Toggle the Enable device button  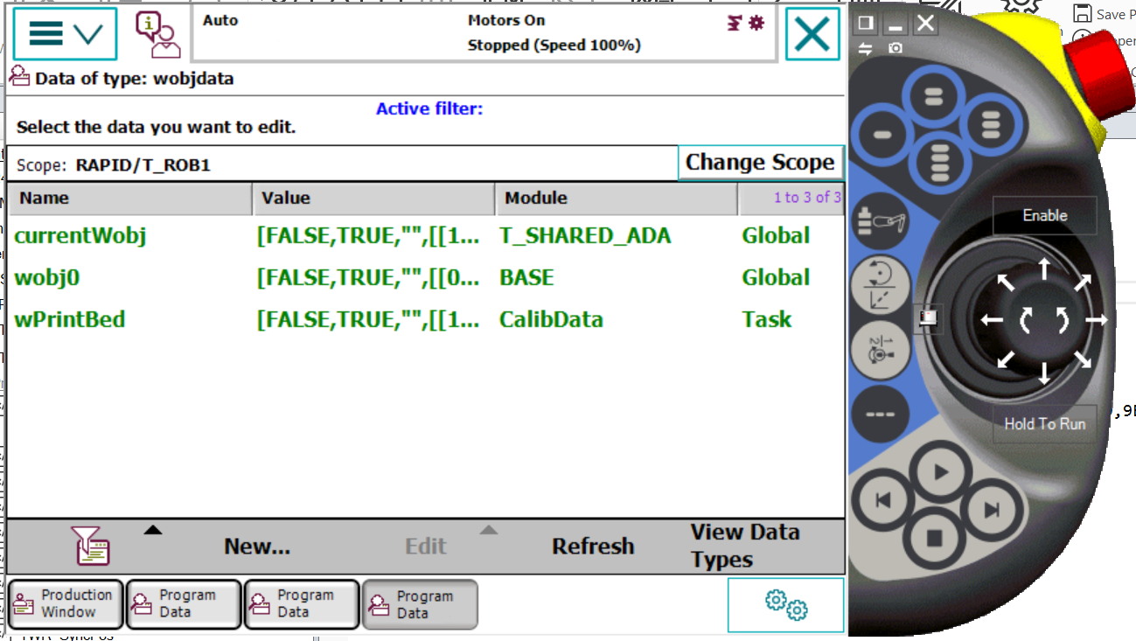pyautogui.click(x=1044, y=215)
